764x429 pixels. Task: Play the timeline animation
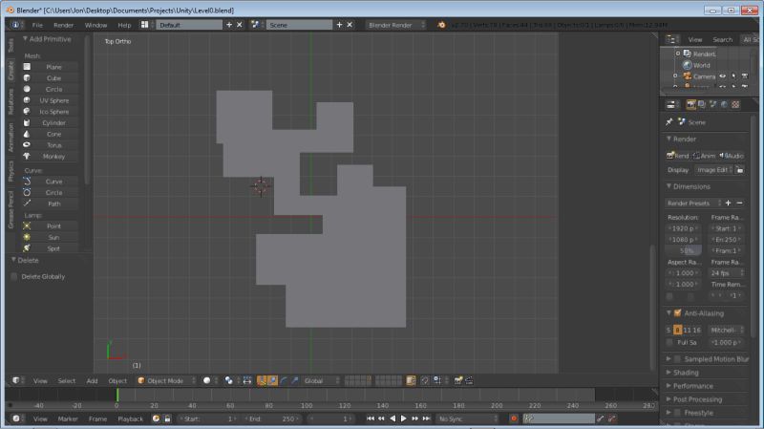(x=403, y=418)
